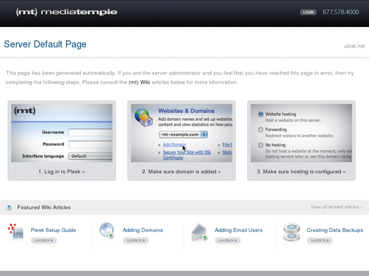Click the phone number 877.578.4000
Image resolution: width=369 pixels, height=276 pixels.
click(341, 12)
